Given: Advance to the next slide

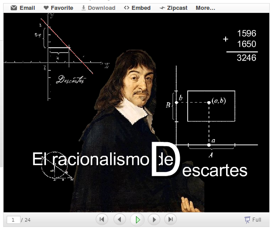Looking at the screenshot, I should coord(154,219).
